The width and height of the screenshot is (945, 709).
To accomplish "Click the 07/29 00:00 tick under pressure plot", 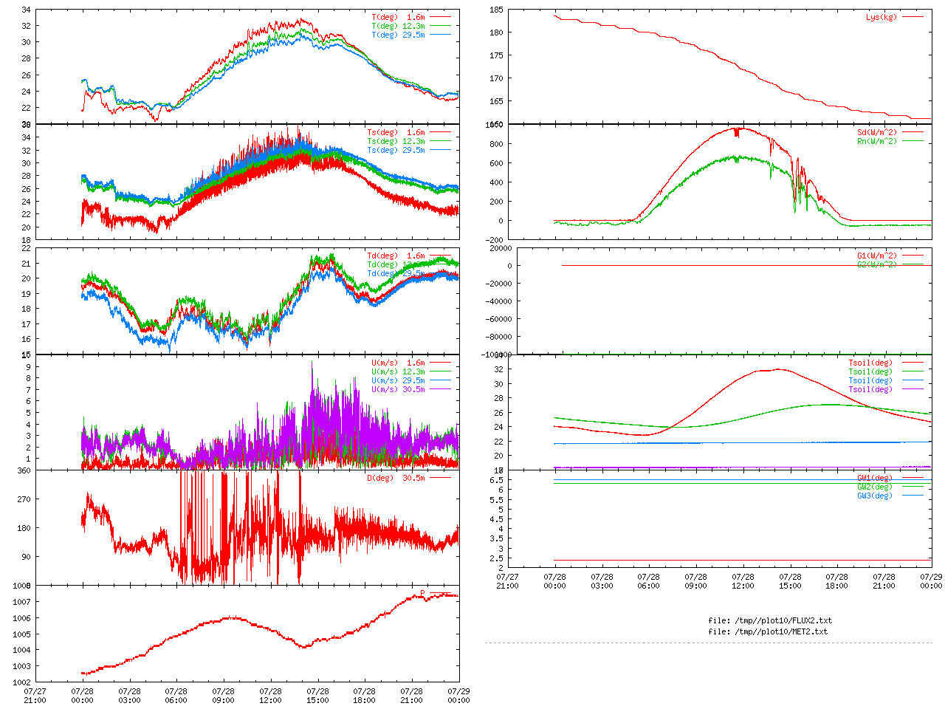I will tap(458, 696).
